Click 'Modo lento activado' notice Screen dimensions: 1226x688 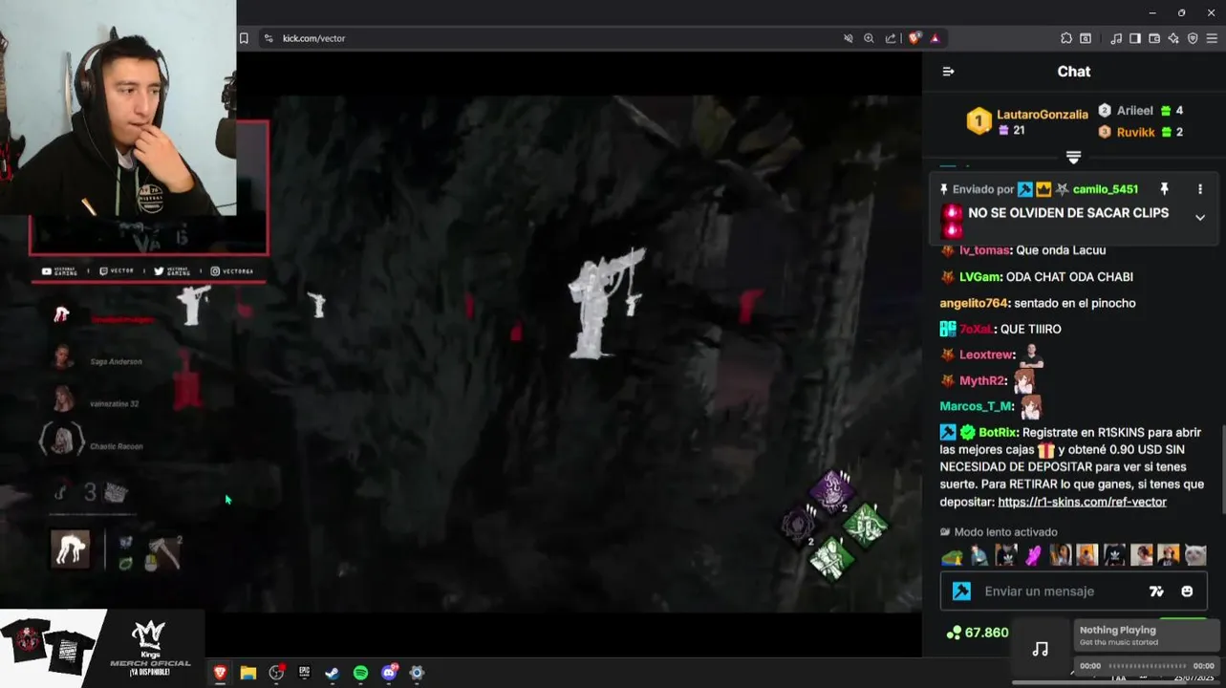999,532
